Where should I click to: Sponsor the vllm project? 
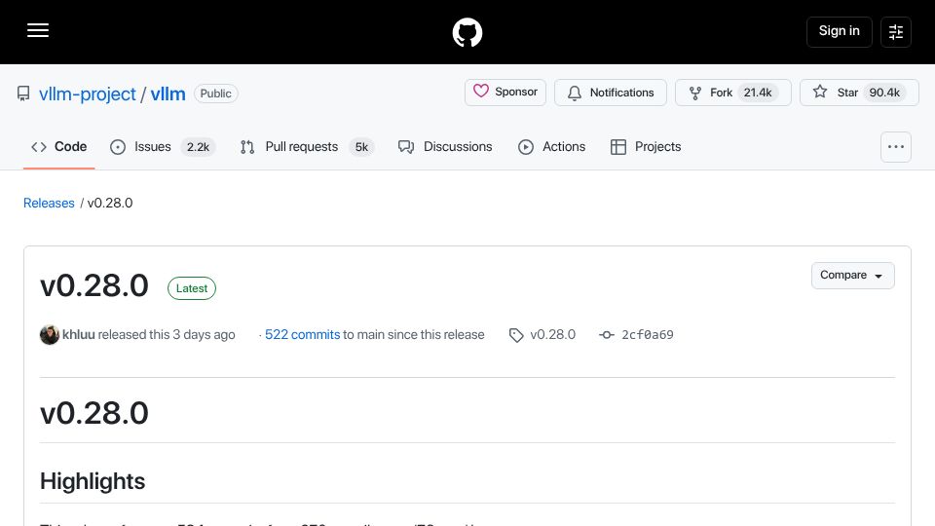[x=505, y=93]
